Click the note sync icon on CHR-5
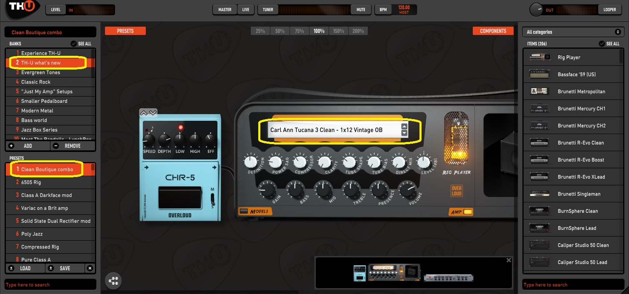Image resolution: width=629 pixels, height=294 pixels. tap(152, 129)
